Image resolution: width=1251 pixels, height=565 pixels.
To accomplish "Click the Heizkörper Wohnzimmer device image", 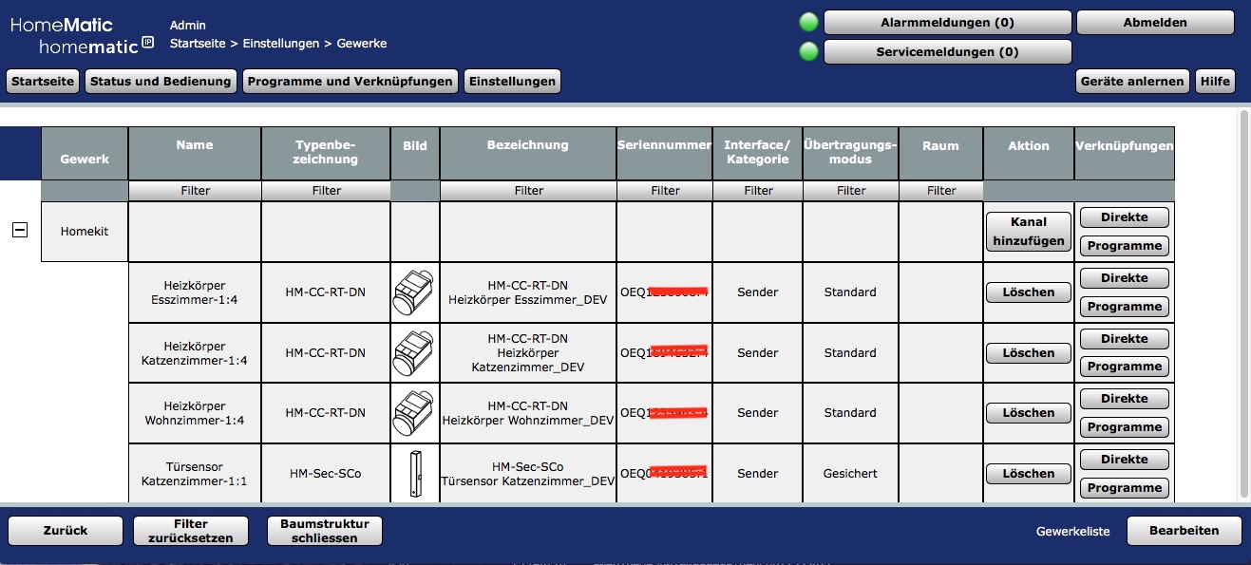I will [x=414, y=413].
